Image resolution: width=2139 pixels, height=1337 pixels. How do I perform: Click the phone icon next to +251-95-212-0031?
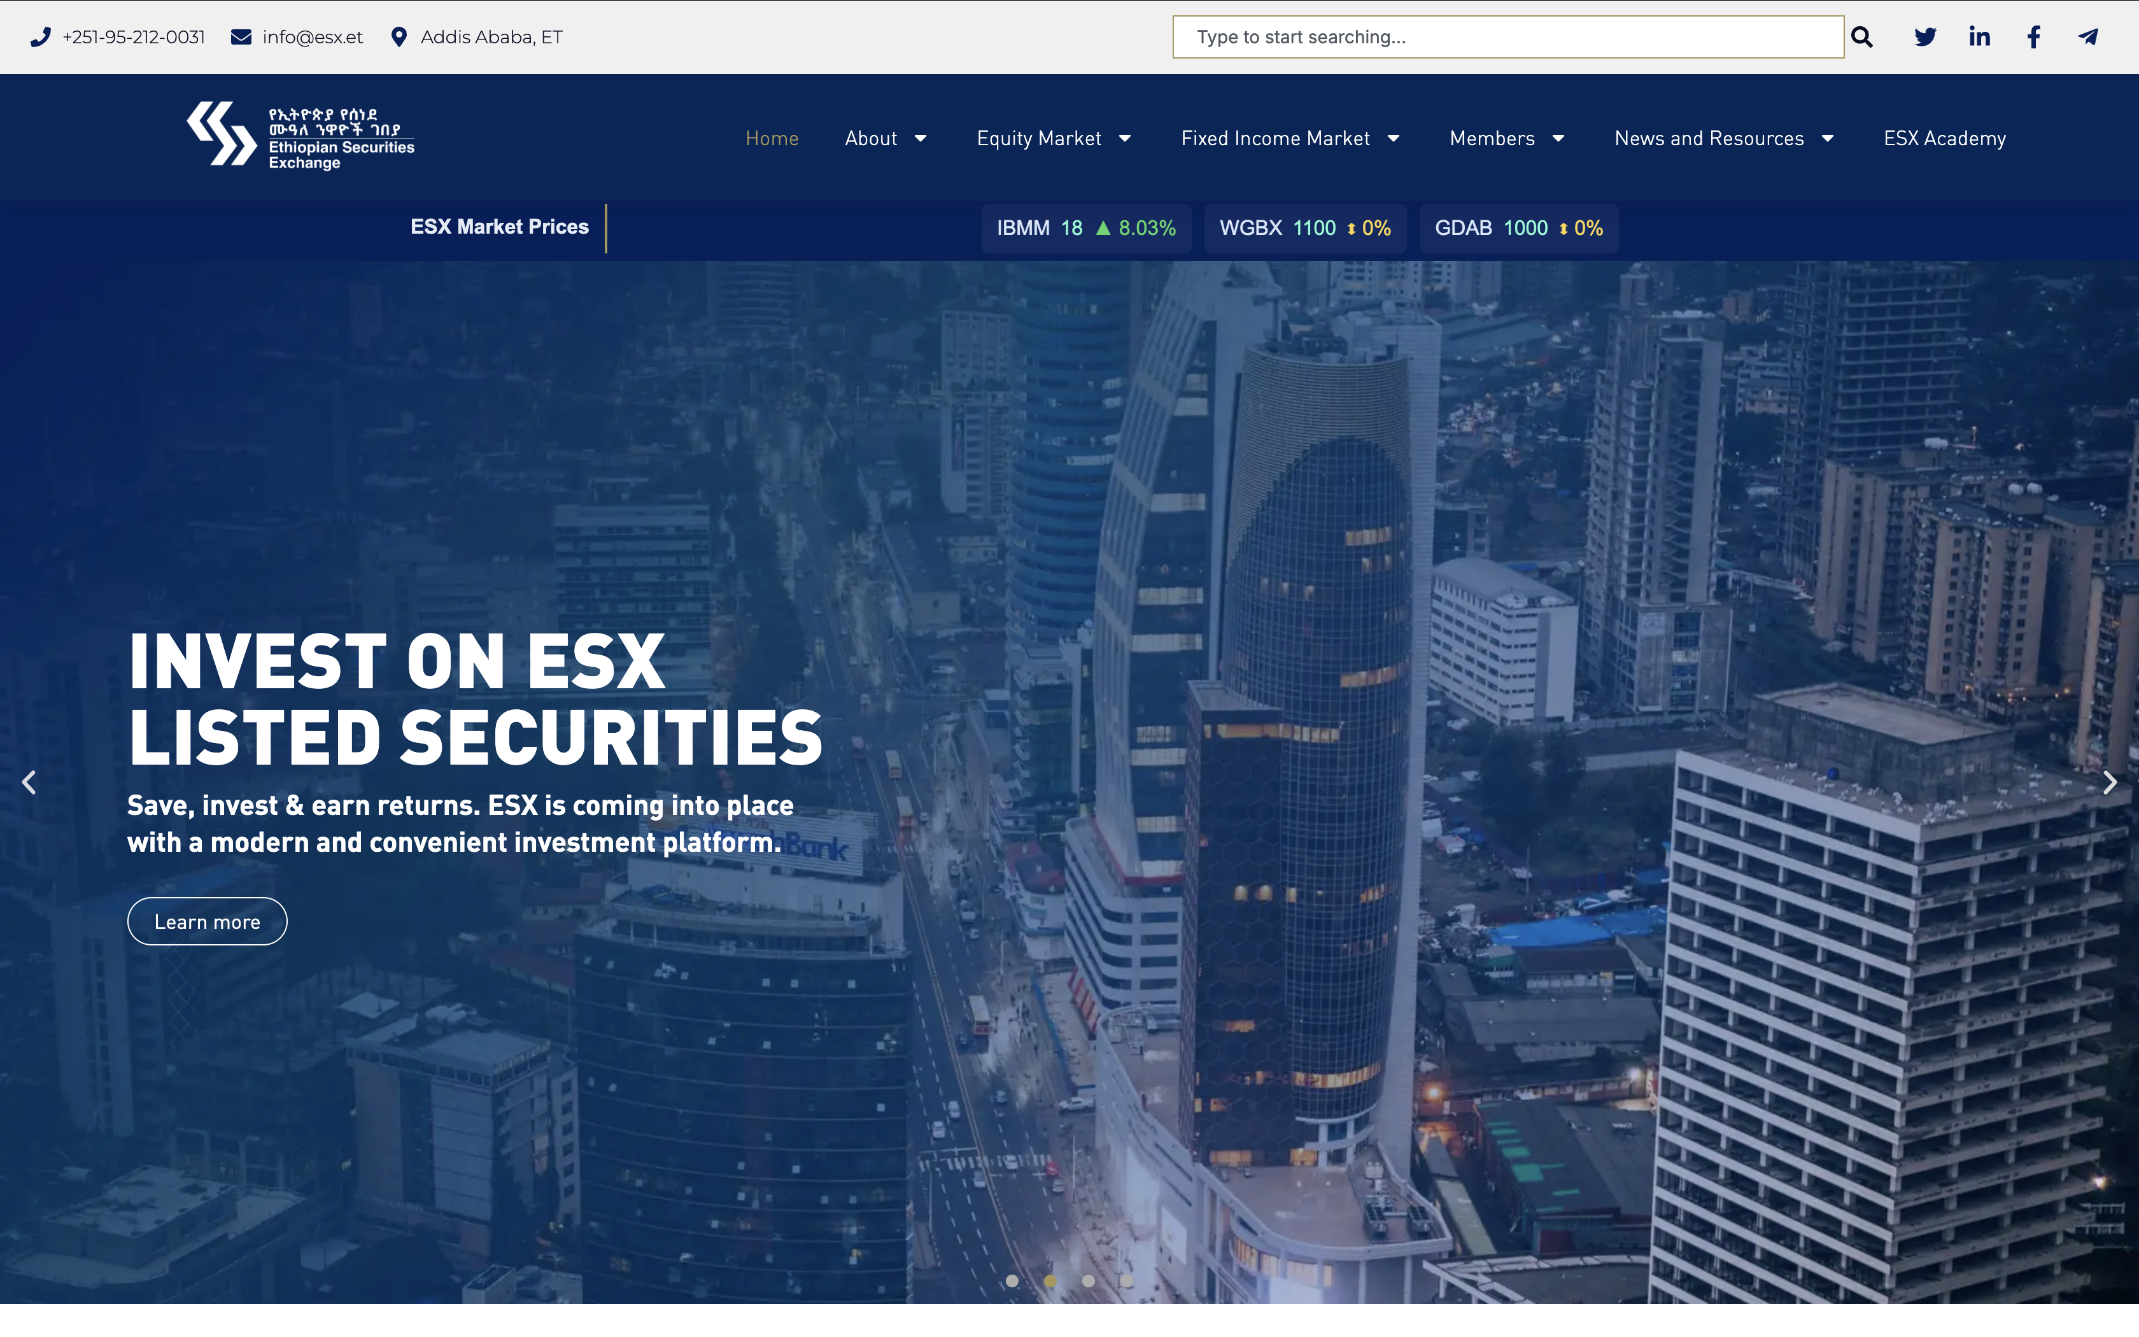click(x=41, y=36)
